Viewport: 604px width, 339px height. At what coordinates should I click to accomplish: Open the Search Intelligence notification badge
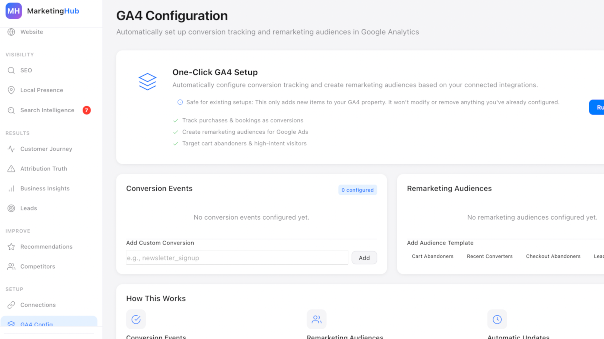click(x=86, y=110)
